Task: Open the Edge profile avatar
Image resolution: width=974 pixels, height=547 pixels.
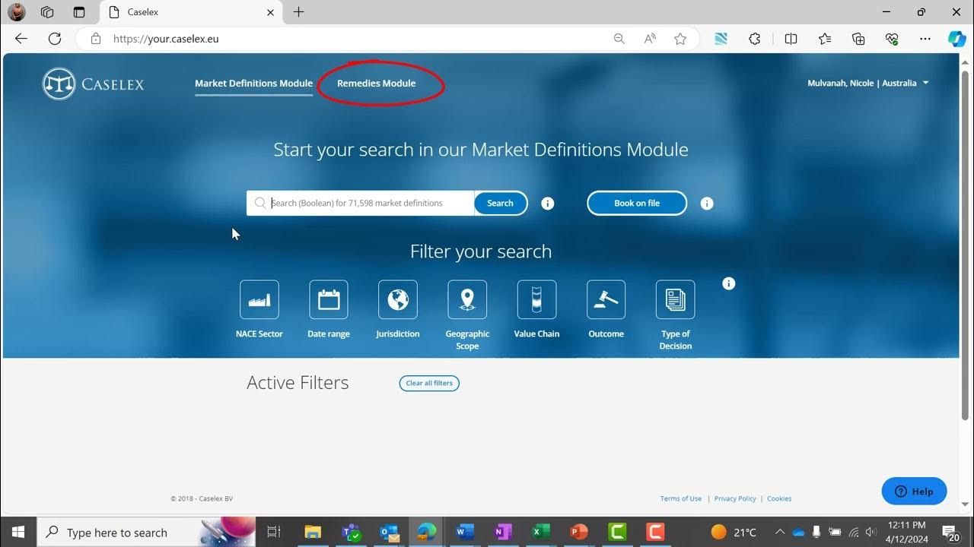Action: (x=16, y=12)
